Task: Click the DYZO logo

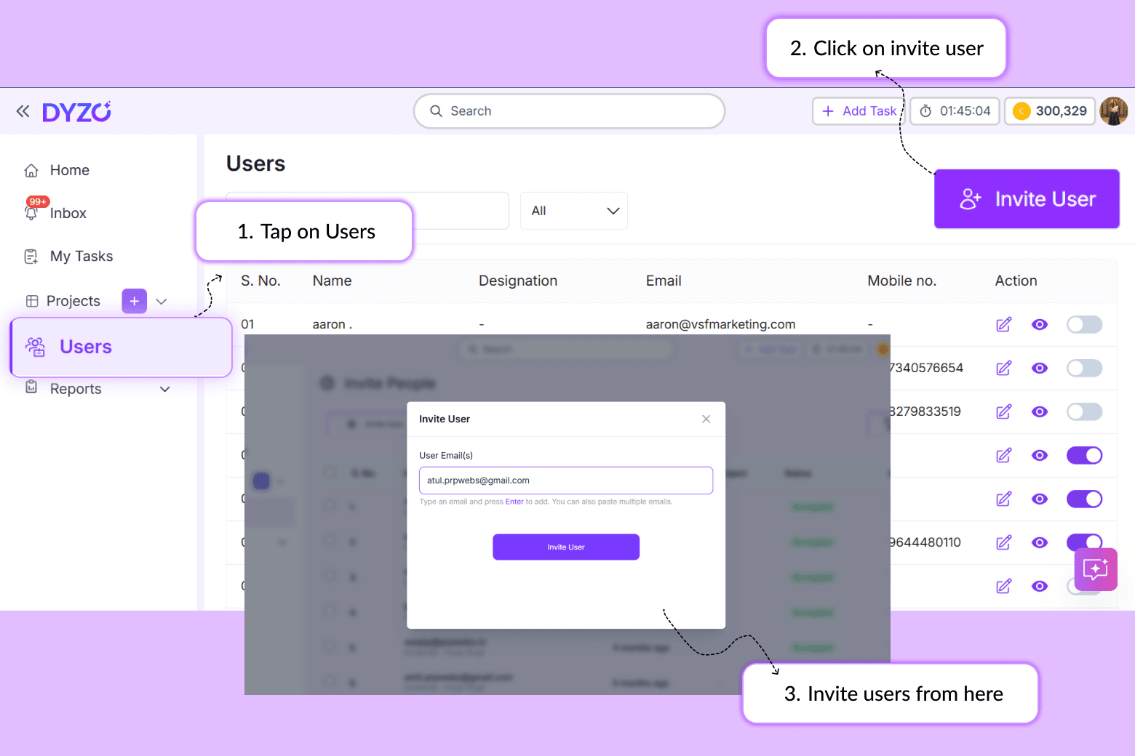Action: 76,112
